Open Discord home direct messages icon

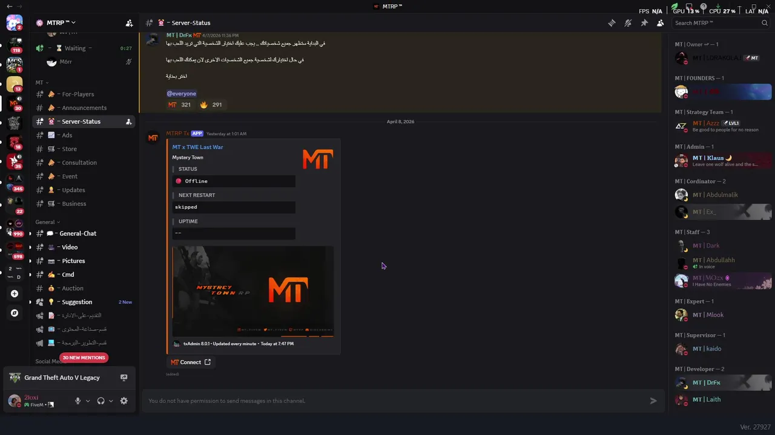14,23
